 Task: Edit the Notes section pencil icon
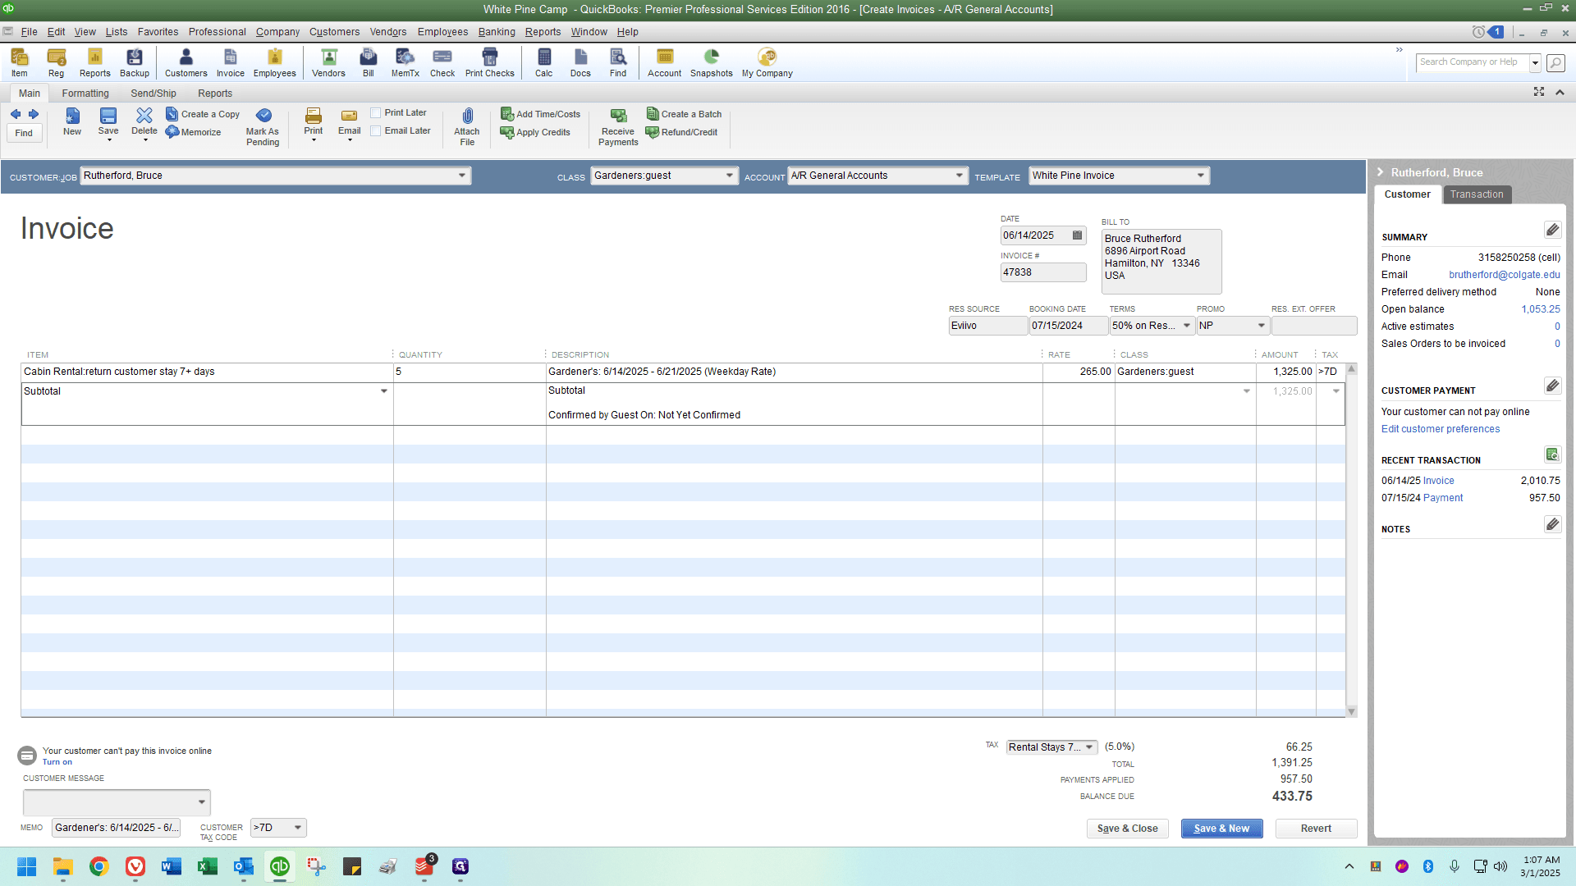click(1552, 524)
